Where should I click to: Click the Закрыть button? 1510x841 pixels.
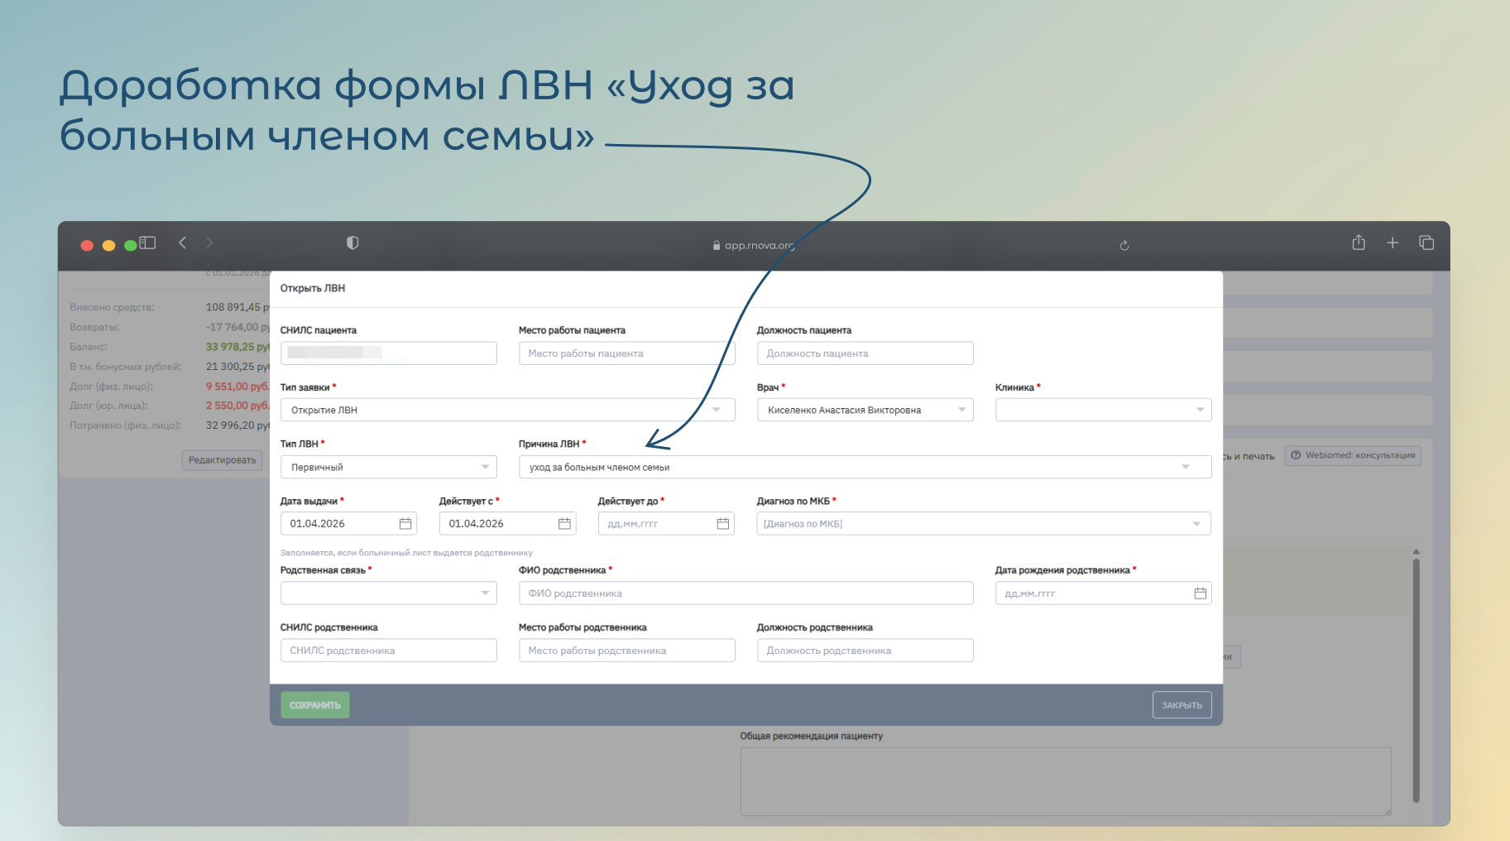coord(1182,705)
